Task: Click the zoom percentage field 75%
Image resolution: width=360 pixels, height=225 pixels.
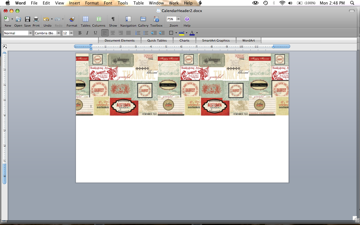Action: [x=171, y=19]
